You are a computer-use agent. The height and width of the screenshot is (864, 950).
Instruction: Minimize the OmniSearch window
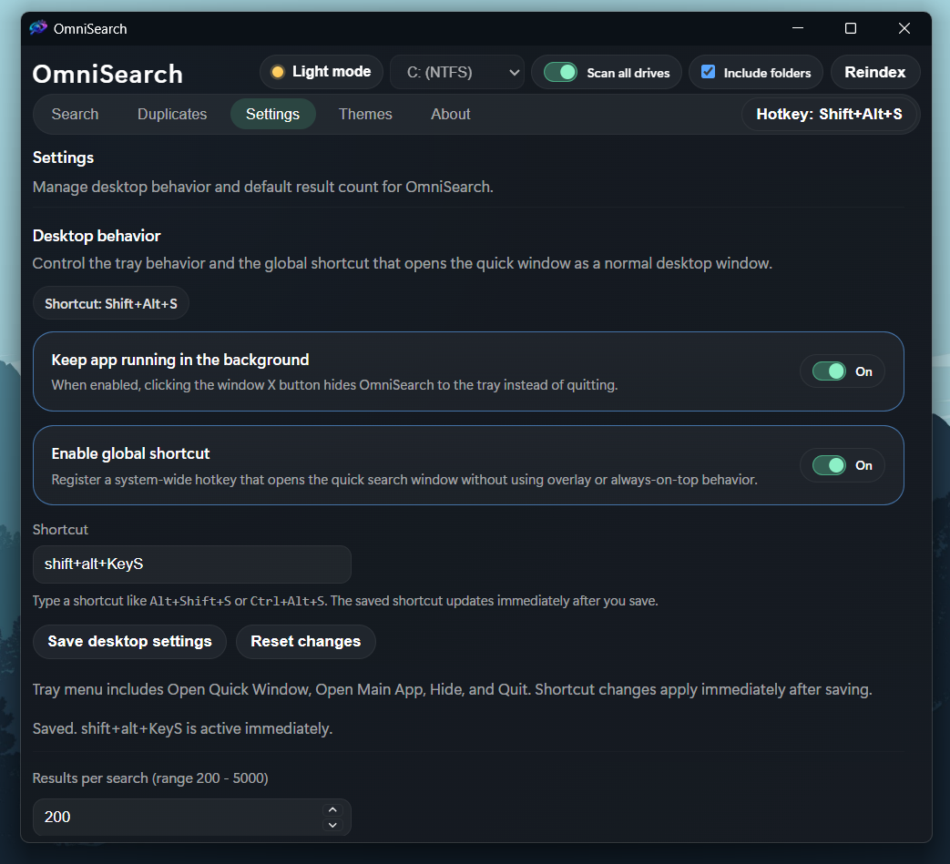pyautogui.click(x=797, y=28)
